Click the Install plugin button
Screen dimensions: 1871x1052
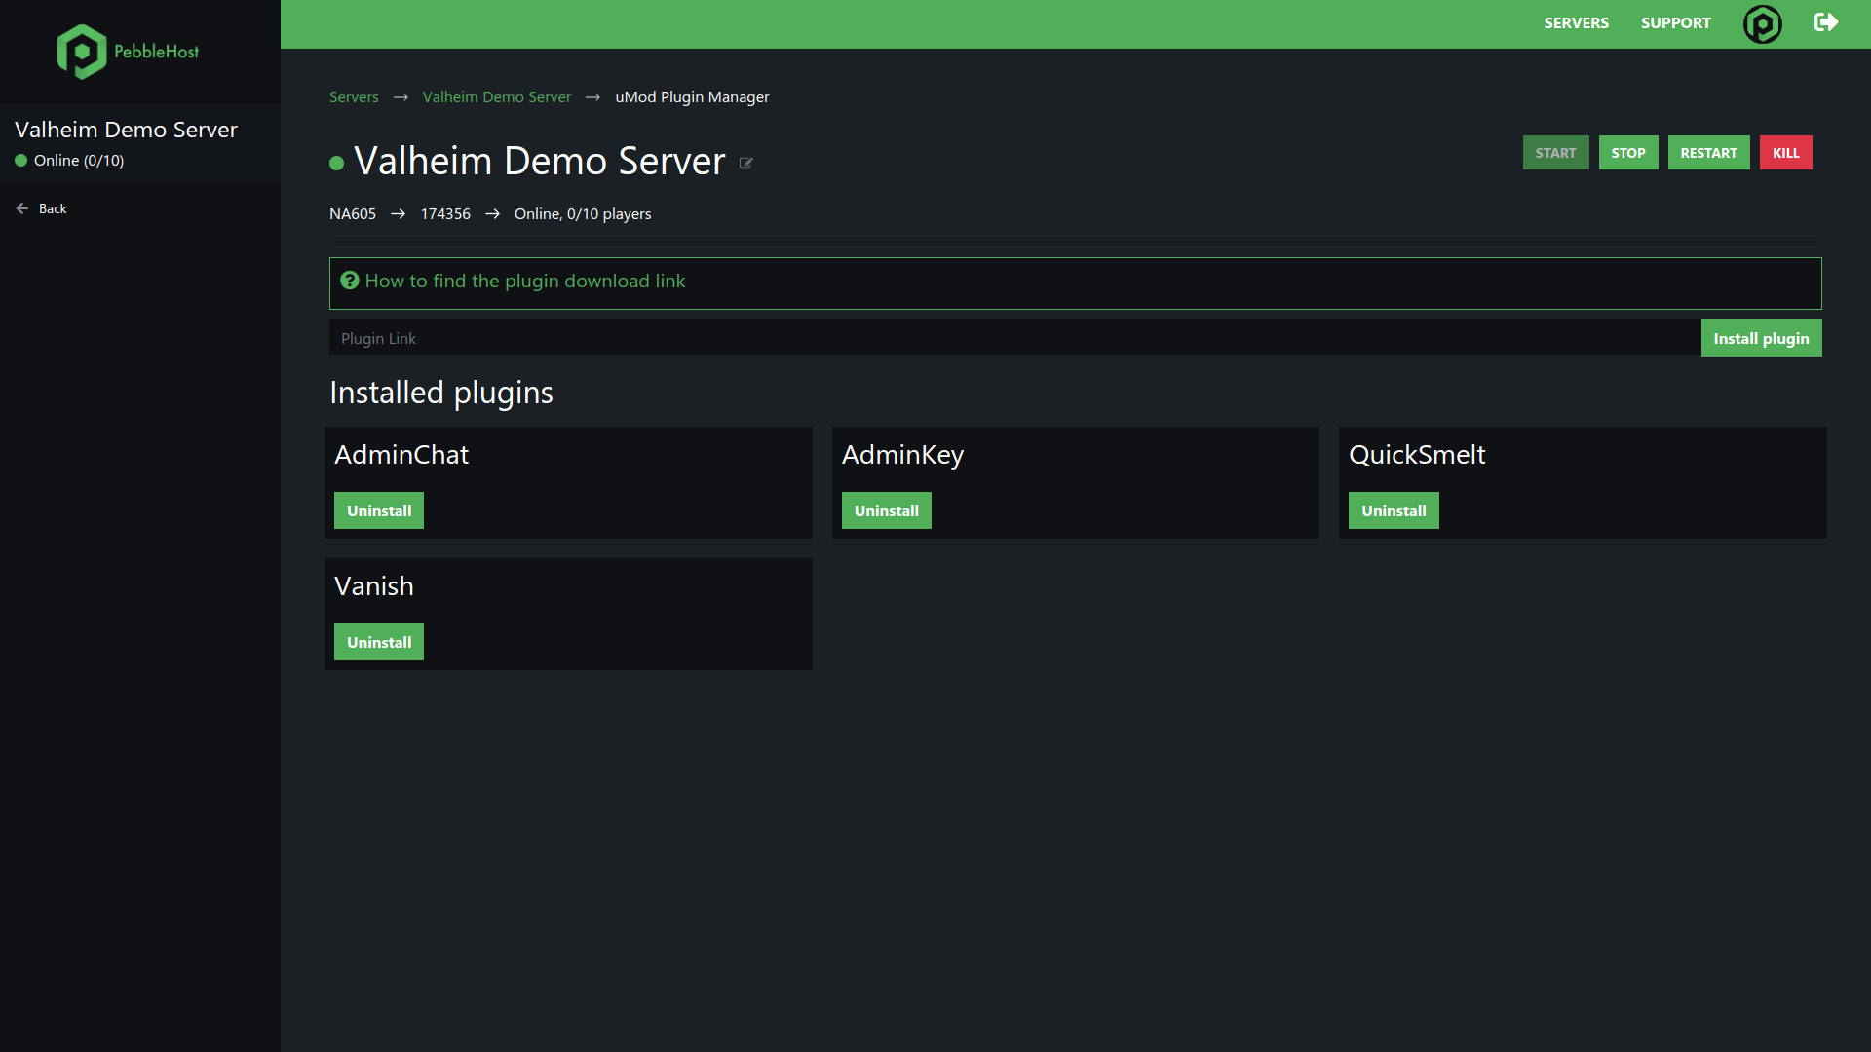click(x=1761, y=338)
